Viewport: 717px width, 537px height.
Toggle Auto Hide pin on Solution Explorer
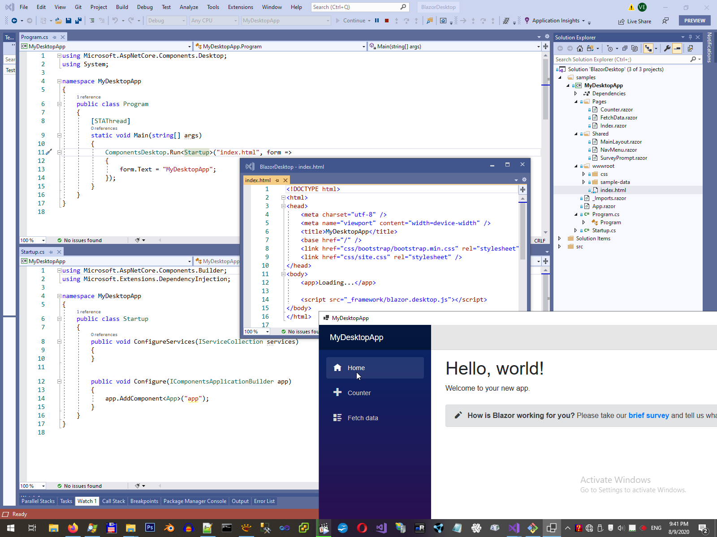690,37
